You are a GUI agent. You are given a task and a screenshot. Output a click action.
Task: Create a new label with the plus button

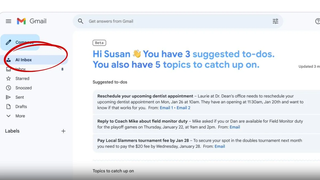click(x=63, y=131)
